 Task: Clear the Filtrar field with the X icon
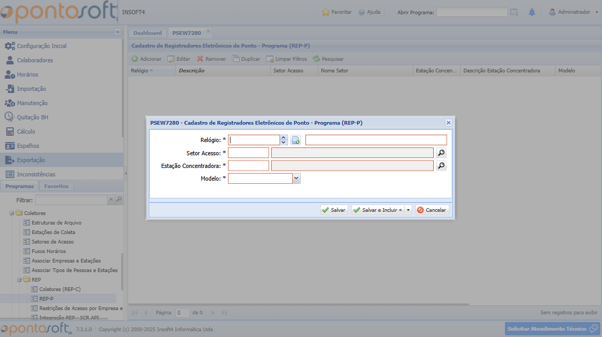111,200
